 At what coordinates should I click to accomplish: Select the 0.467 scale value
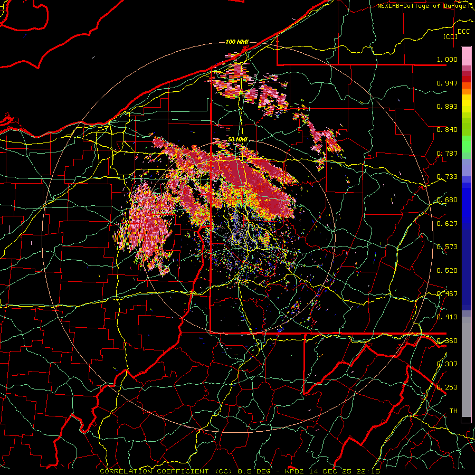[447, 293]
